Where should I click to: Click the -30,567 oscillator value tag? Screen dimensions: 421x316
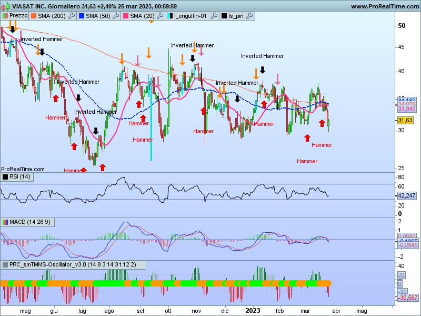coord(408,298)
